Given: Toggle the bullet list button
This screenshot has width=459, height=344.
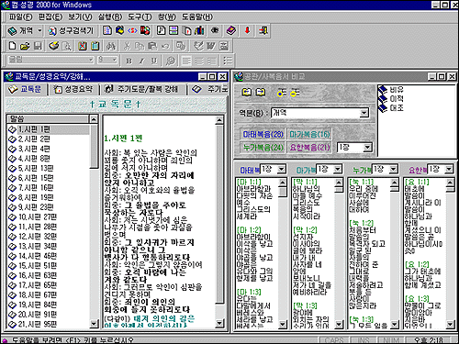Looking at the screenshot, I should [x=228, y=61].
